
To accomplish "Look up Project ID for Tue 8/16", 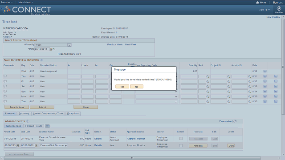I will 228,102.
